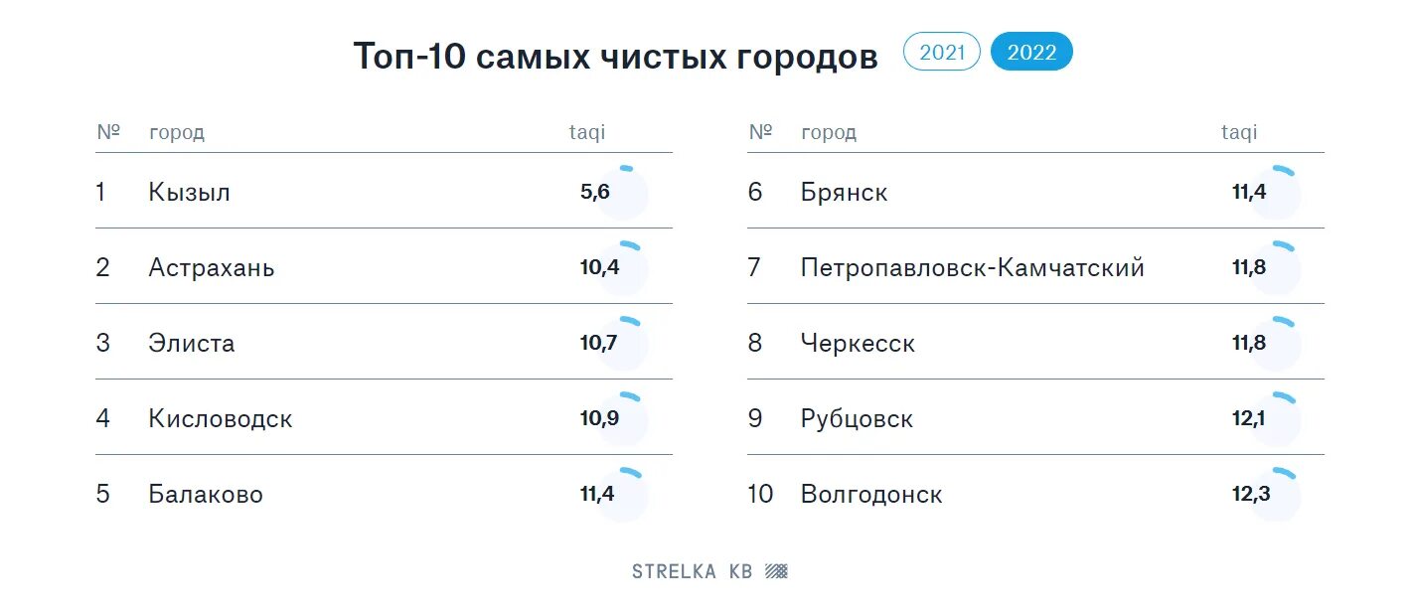
Task: Click the left table 'taqi' column header
Action: (x=586, y=133)
